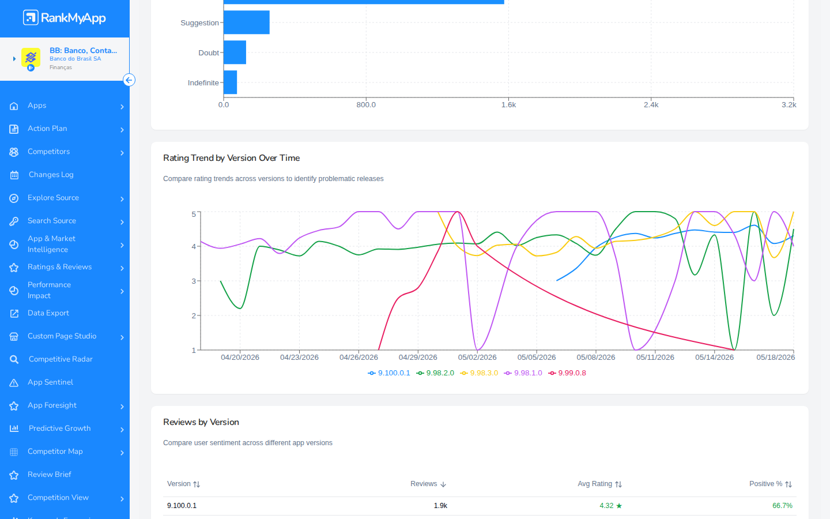
Task: Toggle the 9.99.0.8 series in chart legend
Action: pyautogui.click(x=567, y=373)
